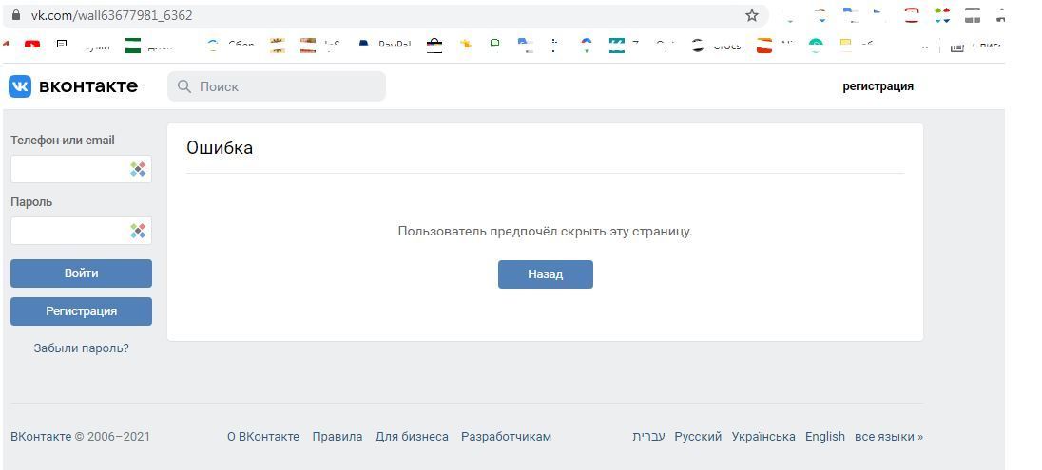Click the VK logo icon
The height and width of the screenshot is (470, 1042).
click(20, 86)
